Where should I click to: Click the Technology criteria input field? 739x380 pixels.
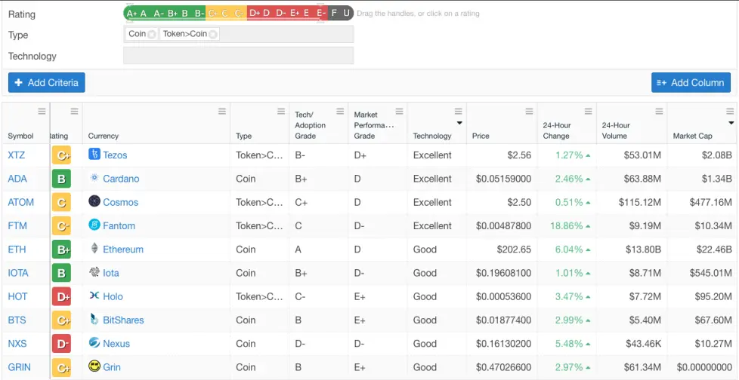point(239,56)
